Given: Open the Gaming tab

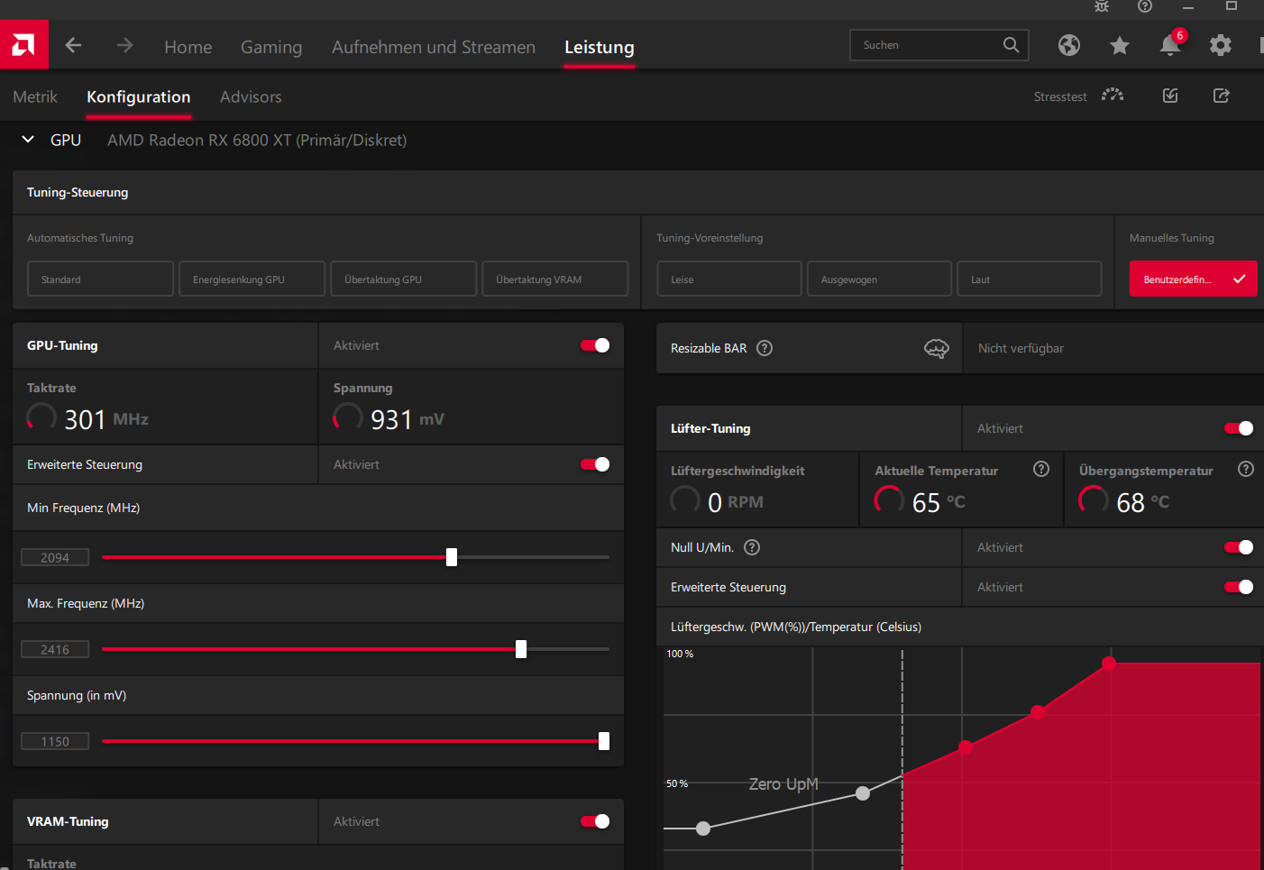Looking at the screenshot, I should (271, 47).
